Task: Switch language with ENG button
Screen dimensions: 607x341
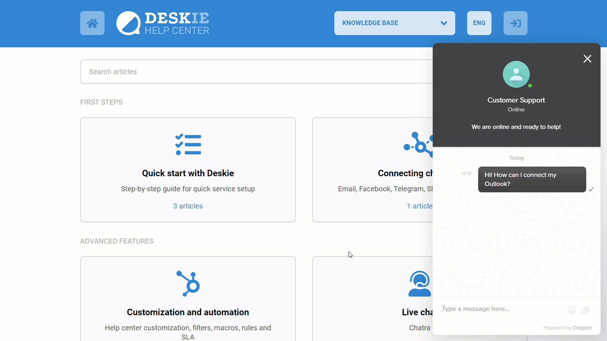Action: click(x=479, y=23)
